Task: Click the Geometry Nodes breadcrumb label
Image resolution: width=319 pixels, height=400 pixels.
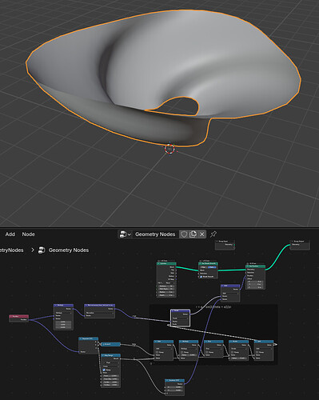Action: click(x=69, y=250)
